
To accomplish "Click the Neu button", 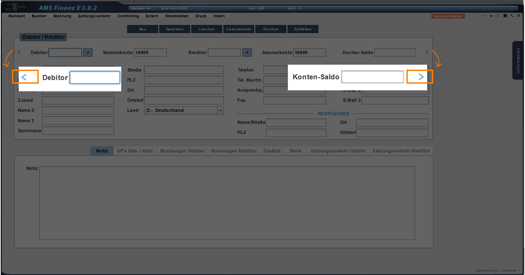I will coord(143,29).
